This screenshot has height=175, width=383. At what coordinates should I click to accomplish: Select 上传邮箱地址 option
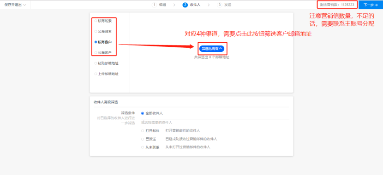107,74
